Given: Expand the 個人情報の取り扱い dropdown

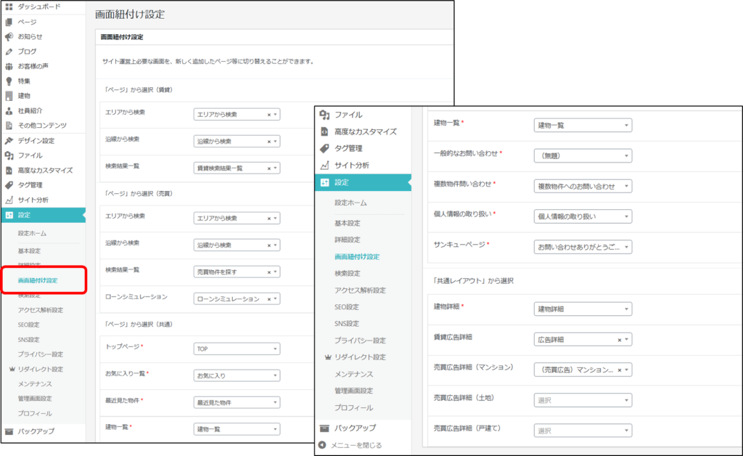Looking at the screenshot, I should tap(582, 217).
